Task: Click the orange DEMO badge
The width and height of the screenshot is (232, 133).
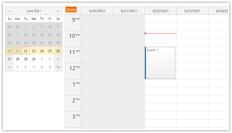Action: [x=71, y=10]
